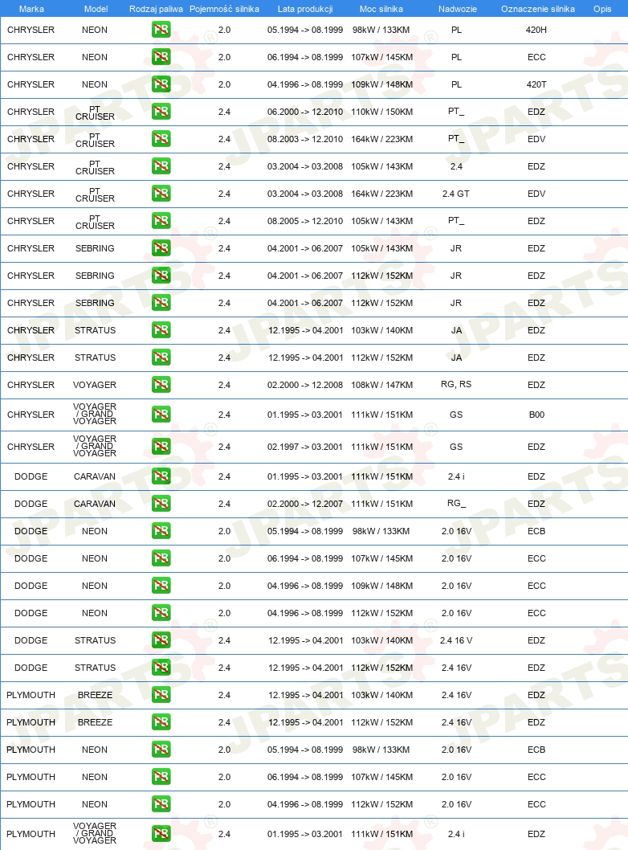
Task: Click the fuel icon for Dodge Neon 107kW / 145KM
Action: tap(161, 558)
